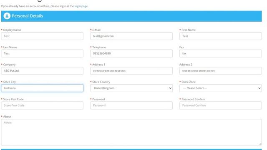The height and width of the screenshot is (150, 267).
Task: Click inside the About text area
Action: (x=131, y=132)
